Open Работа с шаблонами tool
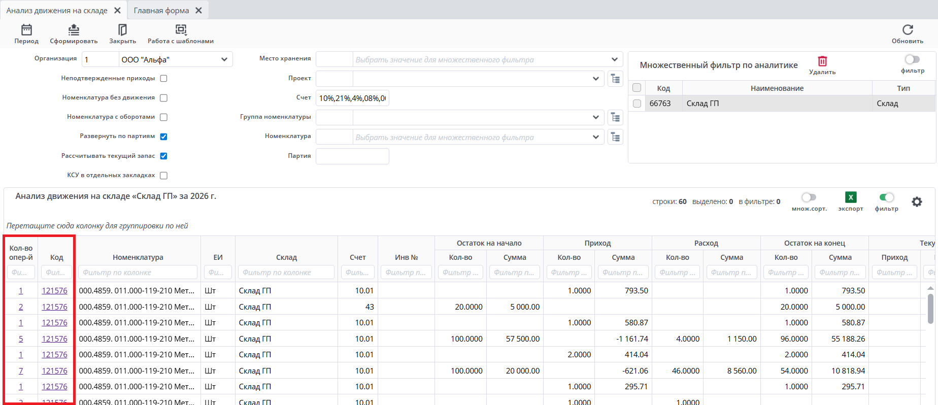 181,30
